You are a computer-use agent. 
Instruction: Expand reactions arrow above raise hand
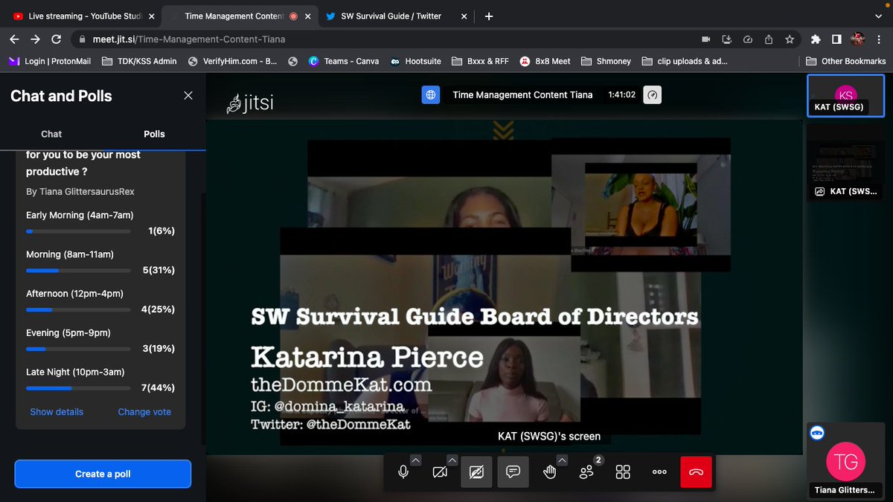coord(562,460)
